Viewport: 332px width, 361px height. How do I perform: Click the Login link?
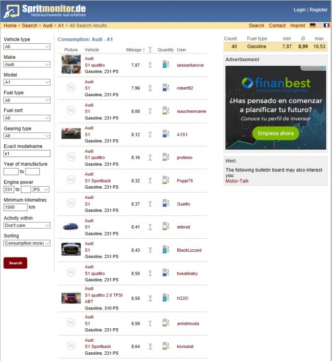pyautogui.click(x=299, y=10)
